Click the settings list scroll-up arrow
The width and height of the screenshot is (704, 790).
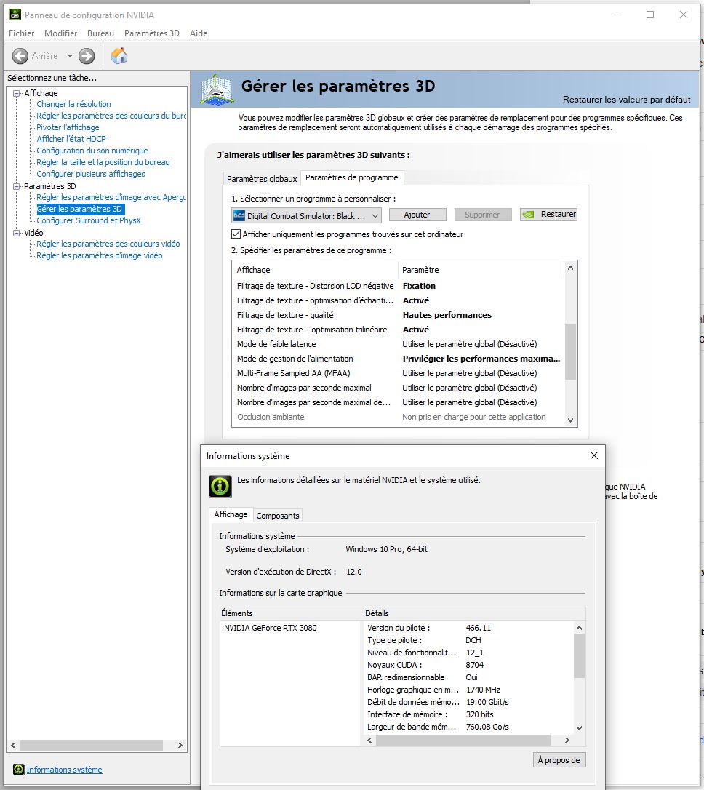pos(570,268)
